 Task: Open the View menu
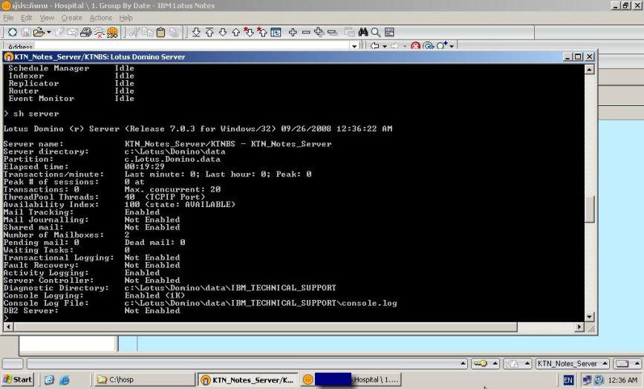[x=46, y=18]
